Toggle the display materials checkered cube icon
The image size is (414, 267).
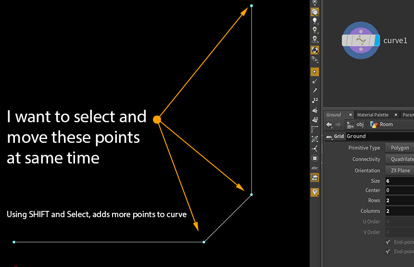pos(314,50)
